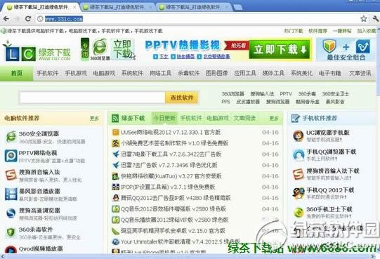Click the 360杀毒软件 shield icon

click(11, 232)
